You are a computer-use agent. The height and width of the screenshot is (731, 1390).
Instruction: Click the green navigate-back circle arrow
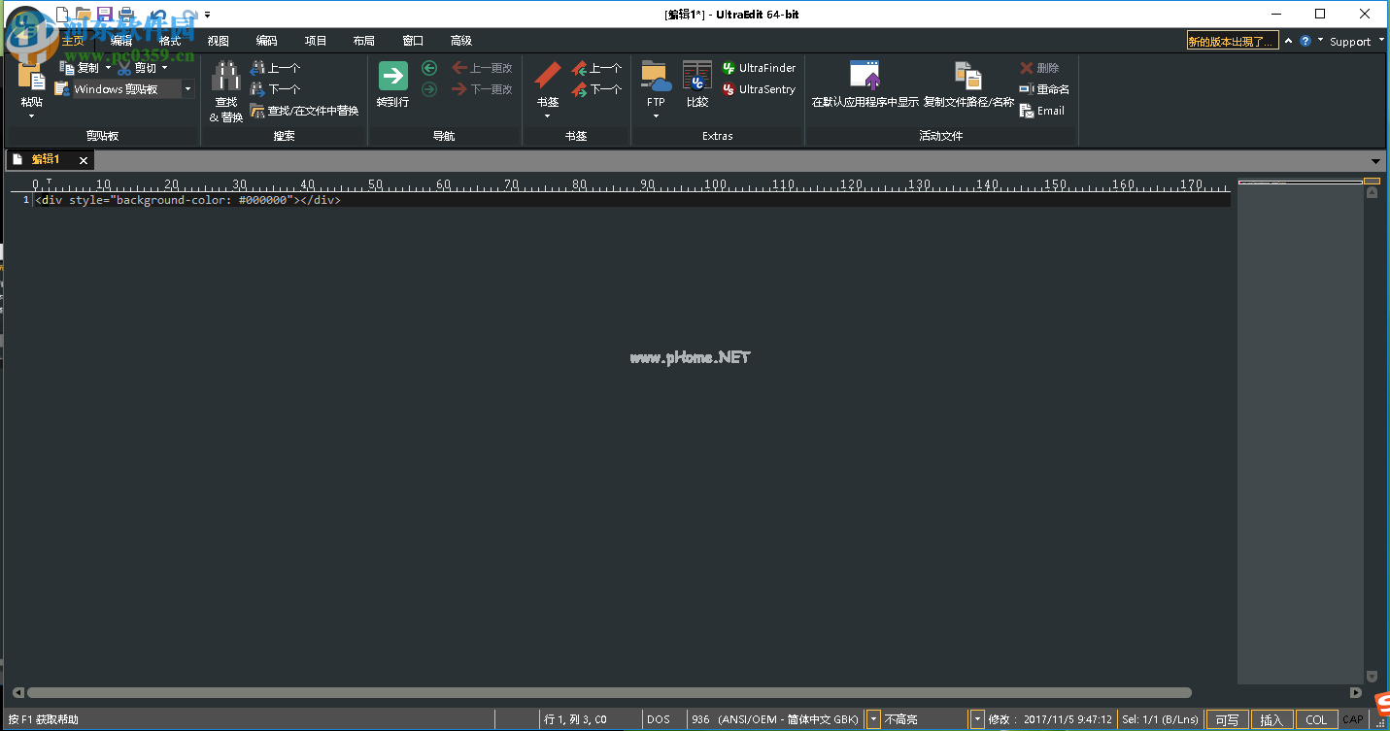pyautogui.click(x=429, y=68)
